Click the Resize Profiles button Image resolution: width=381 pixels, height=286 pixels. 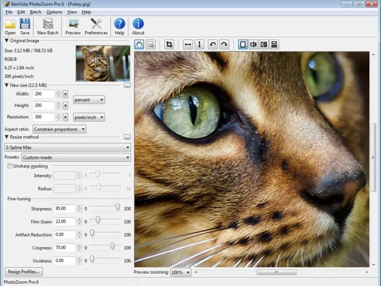[23, 272]
